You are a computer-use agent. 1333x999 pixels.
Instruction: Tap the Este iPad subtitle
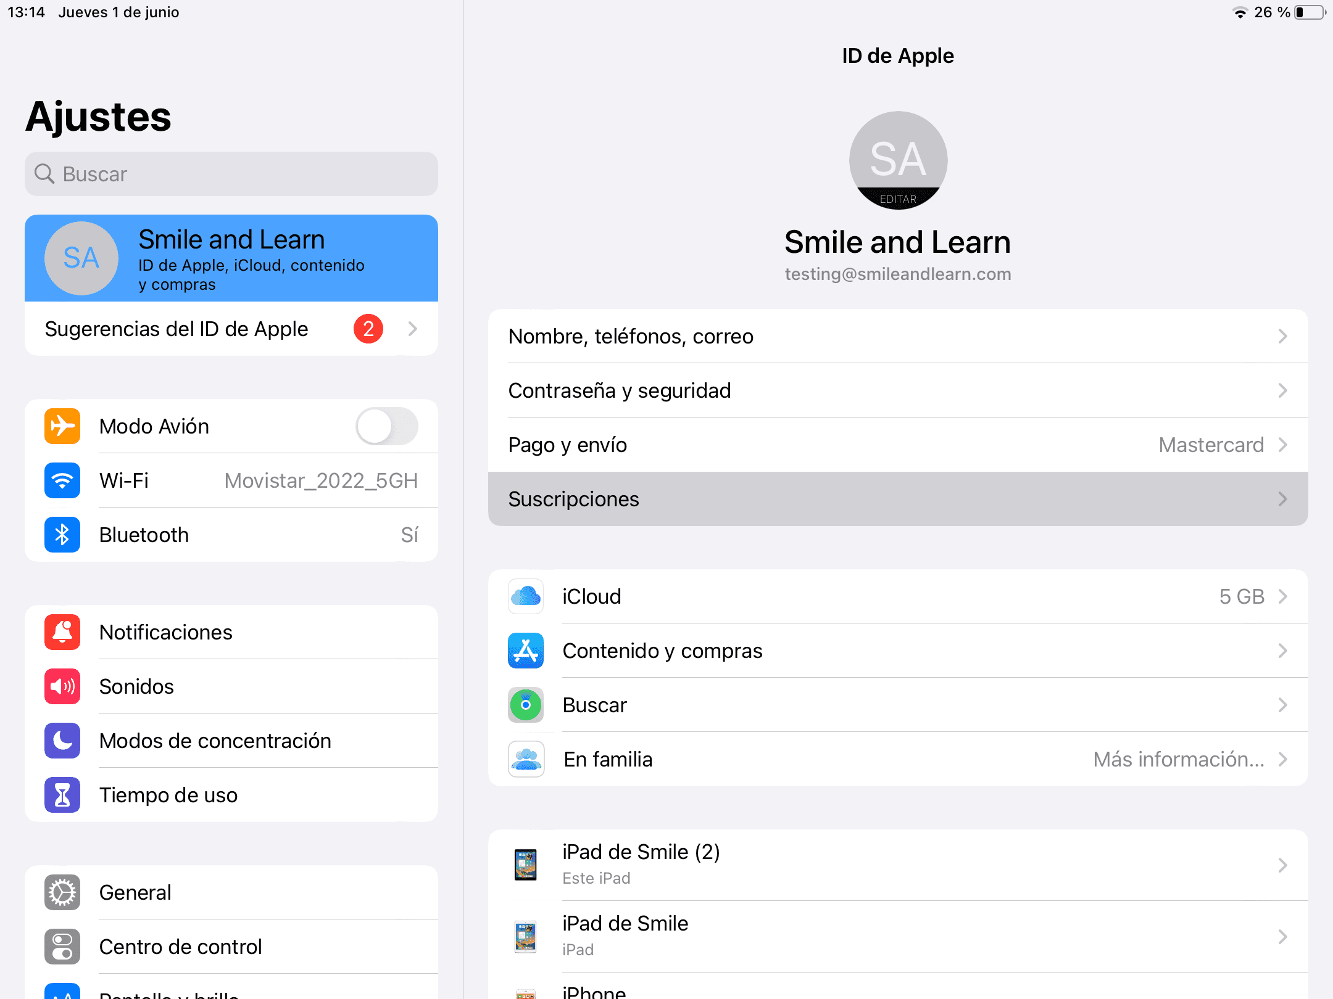click(x=596, y=878)
